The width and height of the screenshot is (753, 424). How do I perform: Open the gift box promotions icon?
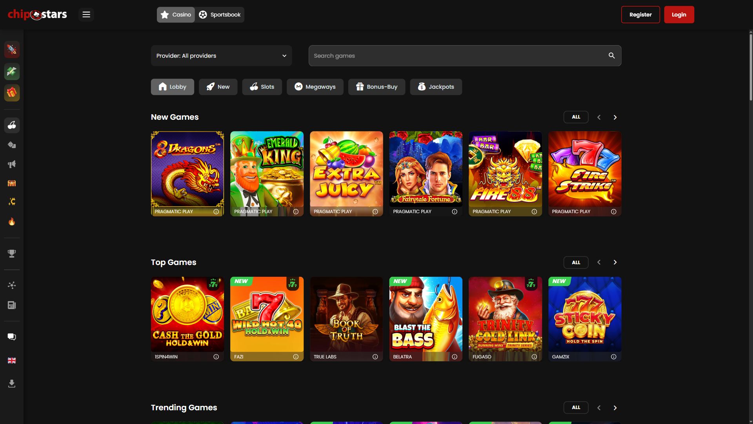[x=12, y=93]
